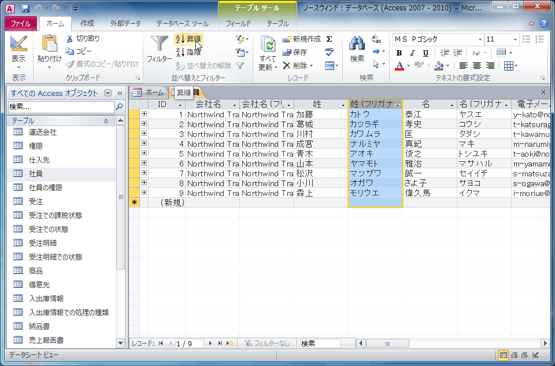Align text to the right
The height and width of the screenshot is (366, 555).
[490, 66]
